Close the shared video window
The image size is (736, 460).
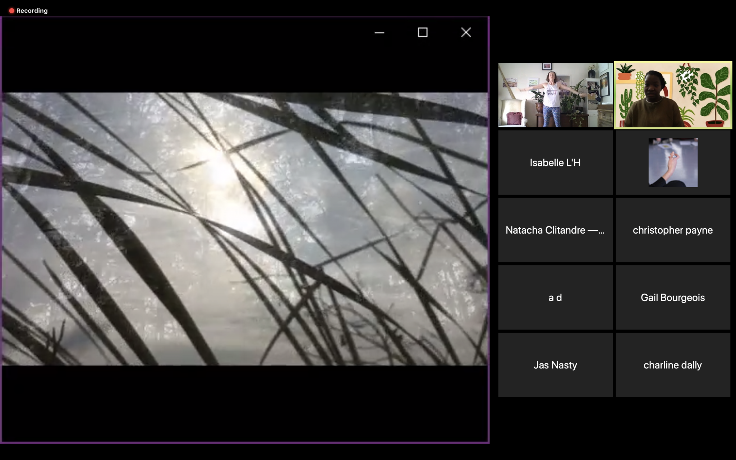point(466,32)
